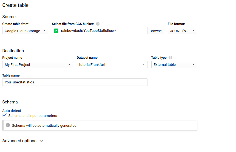236x152 pixels.
Task: Open the My First Project dropdown
Action: pyautogui.click(x=38, y=65)
